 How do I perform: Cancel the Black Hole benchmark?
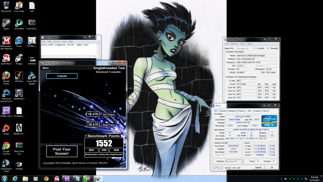62,76
